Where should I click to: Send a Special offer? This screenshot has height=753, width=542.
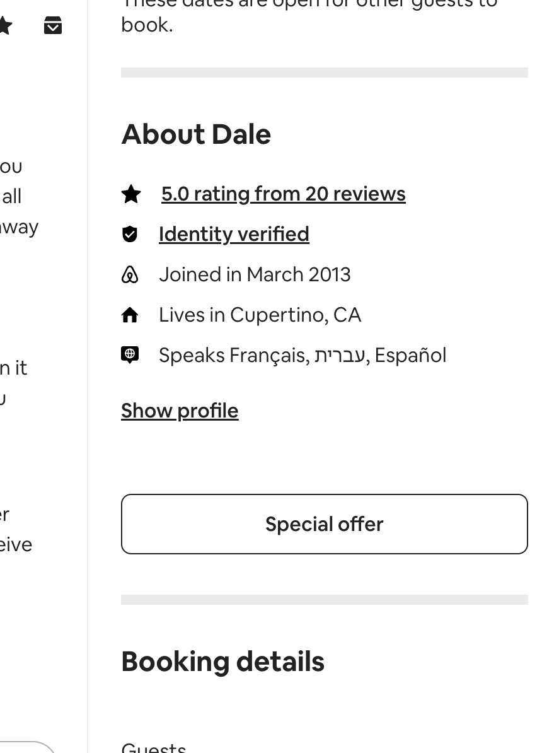click(325, 524)
